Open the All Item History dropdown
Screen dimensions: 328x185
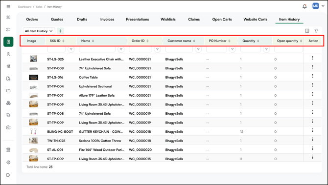click(x=39, y=31)
